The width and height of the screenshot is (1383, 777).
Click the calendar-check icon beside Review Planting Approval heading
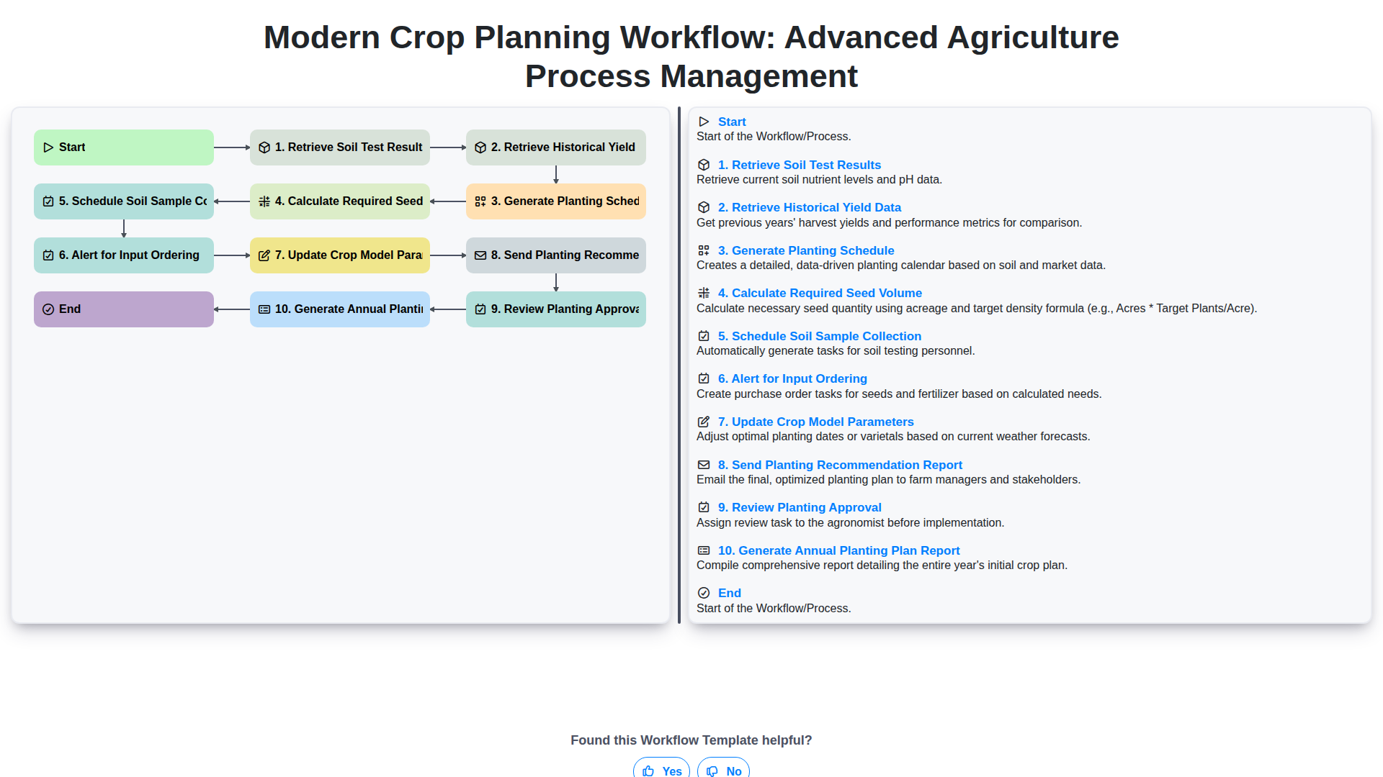coord(704,508)
